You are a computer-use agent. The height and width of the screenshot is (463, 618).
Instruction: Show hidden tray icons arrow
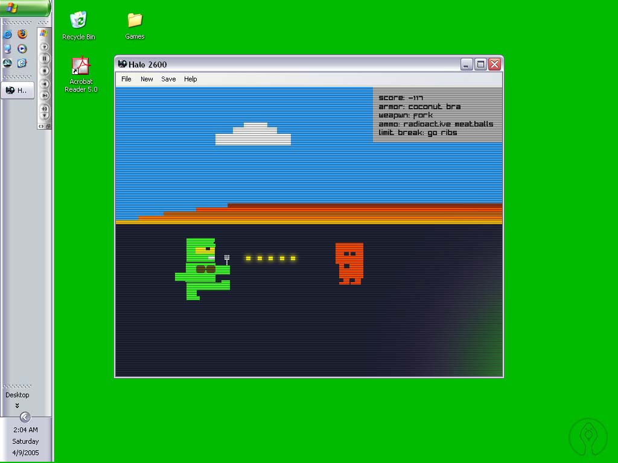tap(25, 417)
